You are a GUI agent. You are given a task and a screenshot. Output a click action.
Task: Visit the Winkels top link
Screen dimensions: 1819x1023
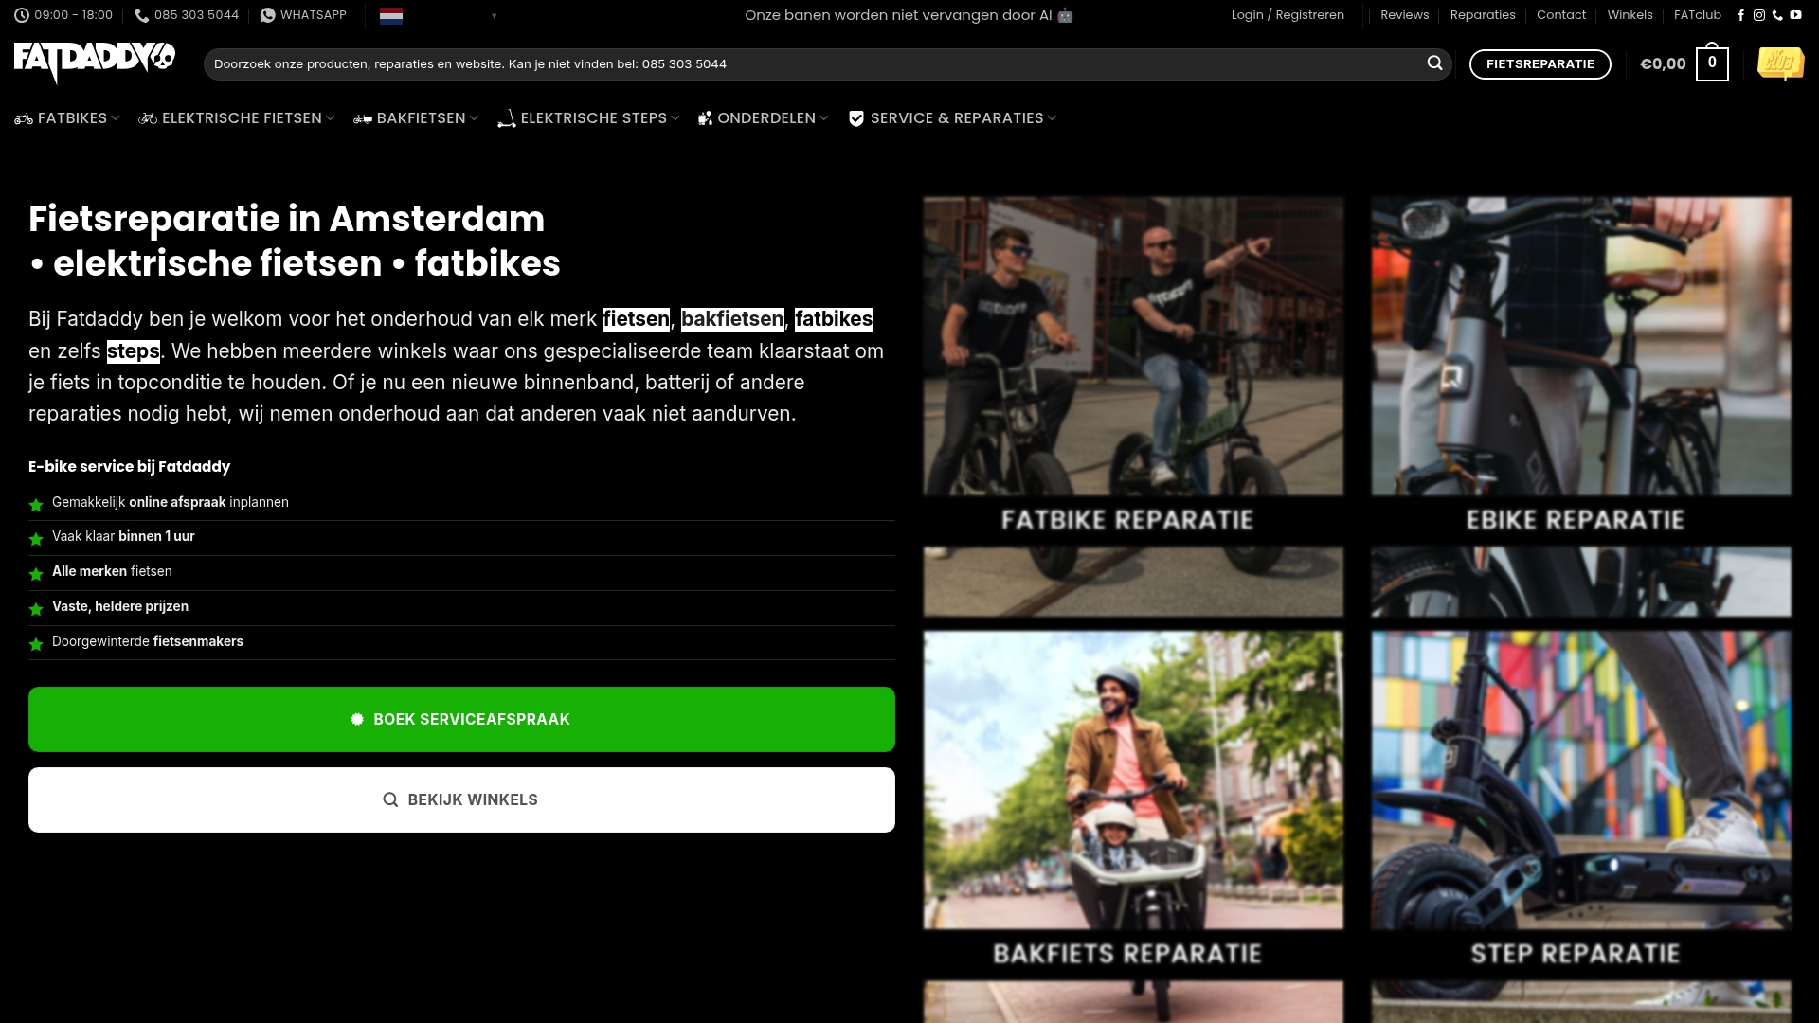[1630, 15]
